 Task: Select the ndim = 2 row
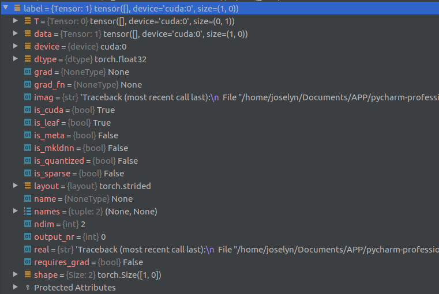(59, 224)
